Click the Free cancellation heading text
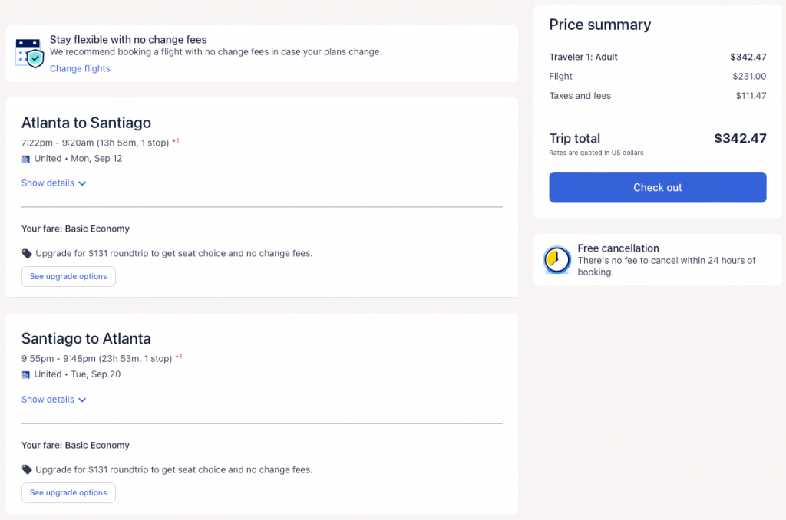Viewport: 786px width, 520px height. click(618, 248)
